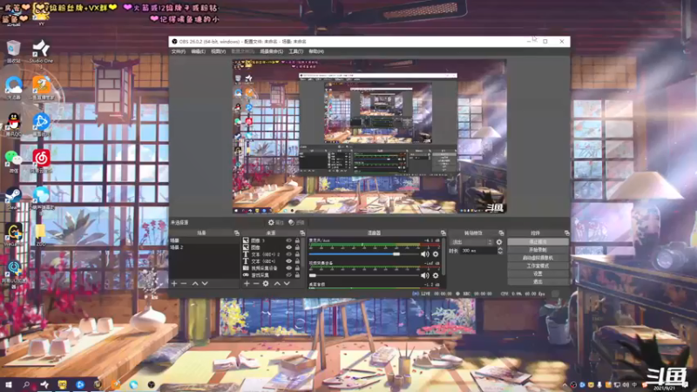
Task: Open 设置 settings button in controls
Action: (538, 274)
